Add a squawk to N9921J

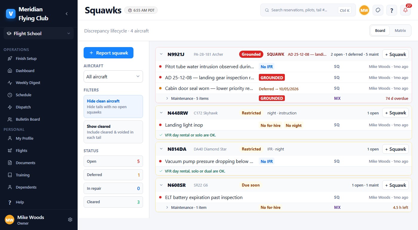coord(395,54)
